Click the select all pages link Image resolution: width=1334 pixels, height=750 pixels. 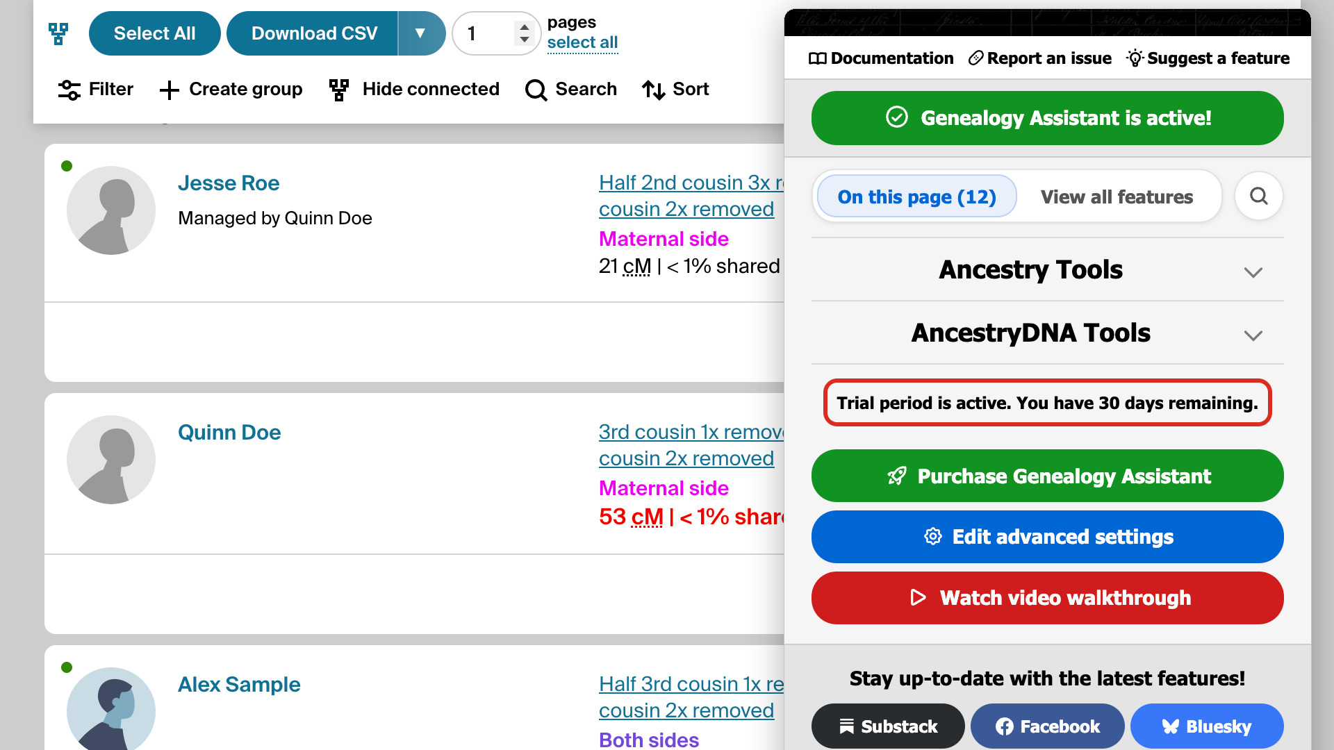[582, 42]
